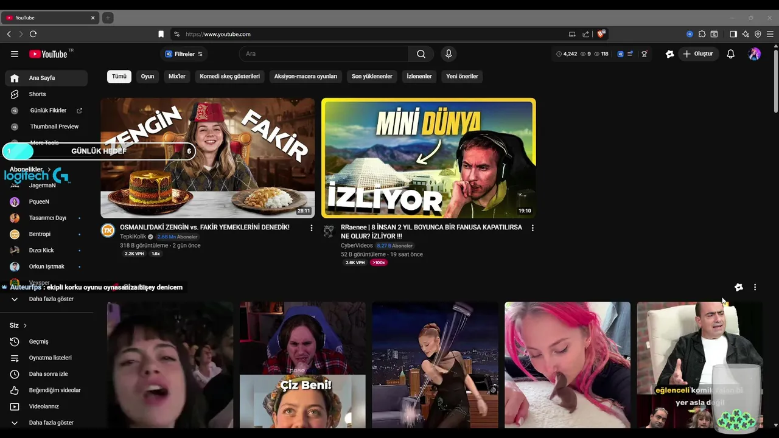This screenshot has height=438, width=779.
Task: Click the search magnifier button
Action: point(421,54)
